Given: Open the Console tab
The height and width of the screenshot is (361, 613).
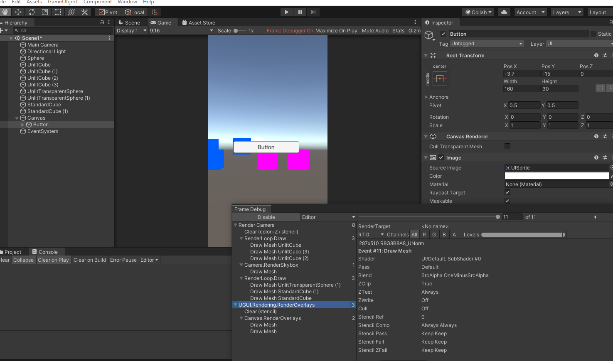Looking at the screenshot, I should [45, 252].
